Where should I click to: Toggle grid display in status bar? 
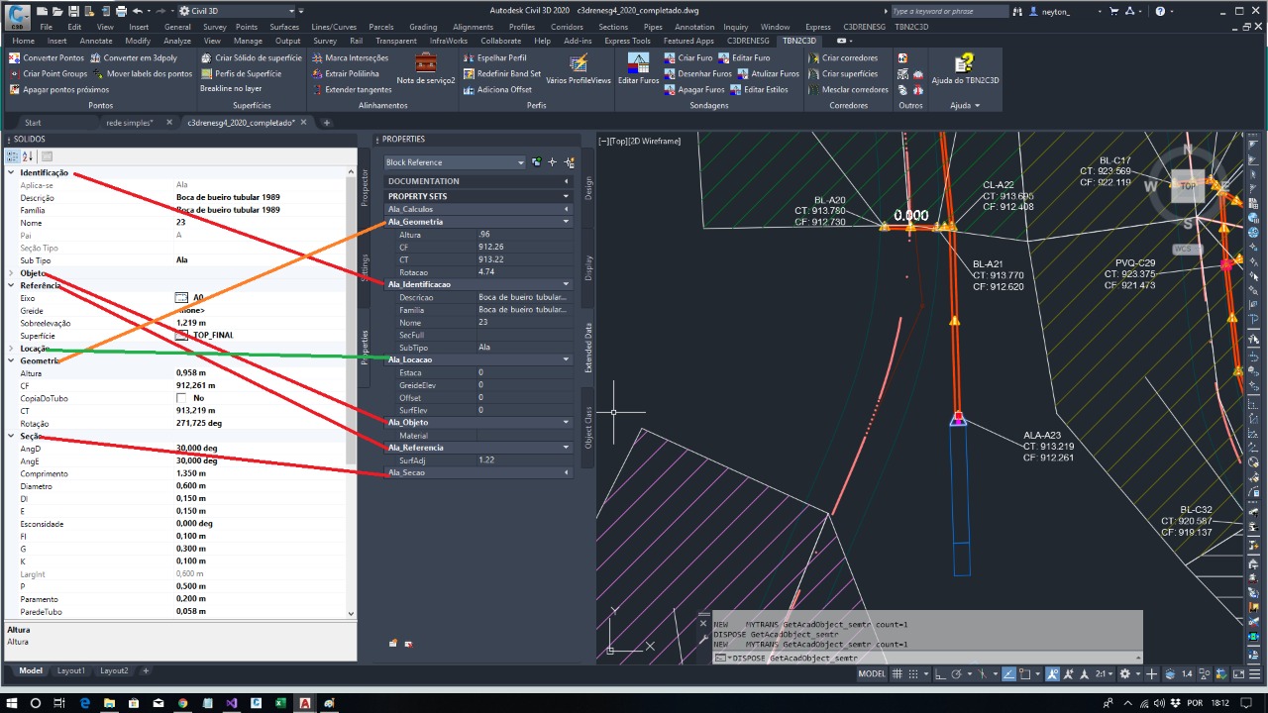point(899,674)
